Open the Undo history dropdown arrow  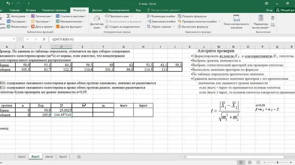(12, 3)
